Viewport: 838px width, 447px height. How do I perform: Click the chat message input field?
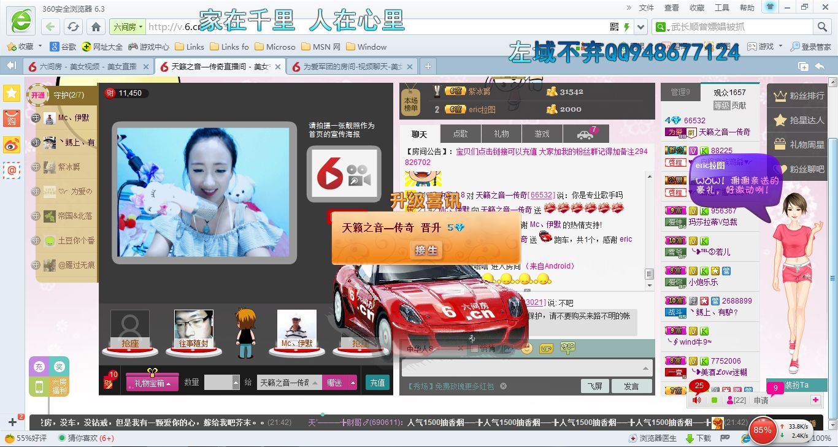pyautogui.click(x=527, y=368)
